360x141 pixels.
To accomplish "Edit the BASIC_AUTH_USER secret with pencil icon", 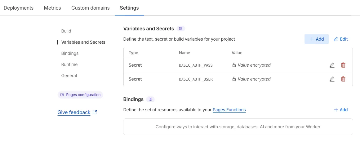I will tap(332, 79).
